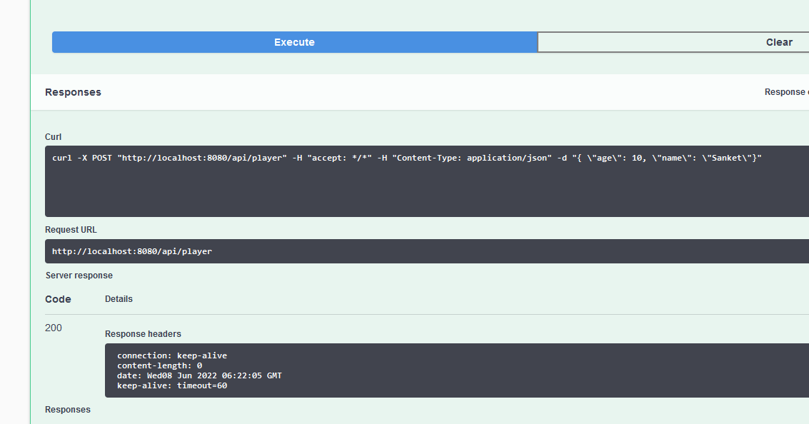809x424 pixels.
Task: Click the Responses section heading
Action: (73, 92)
